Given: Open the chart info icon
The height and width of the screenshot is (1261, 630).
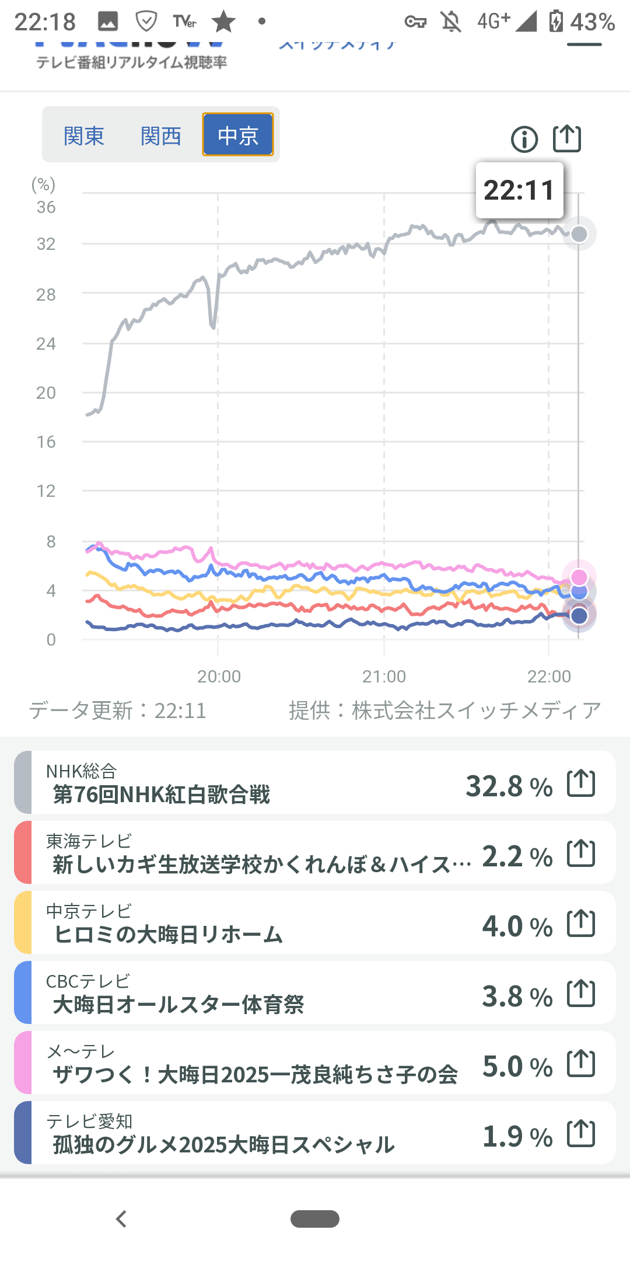Looking at the screenshot, I should click(524, 140).
